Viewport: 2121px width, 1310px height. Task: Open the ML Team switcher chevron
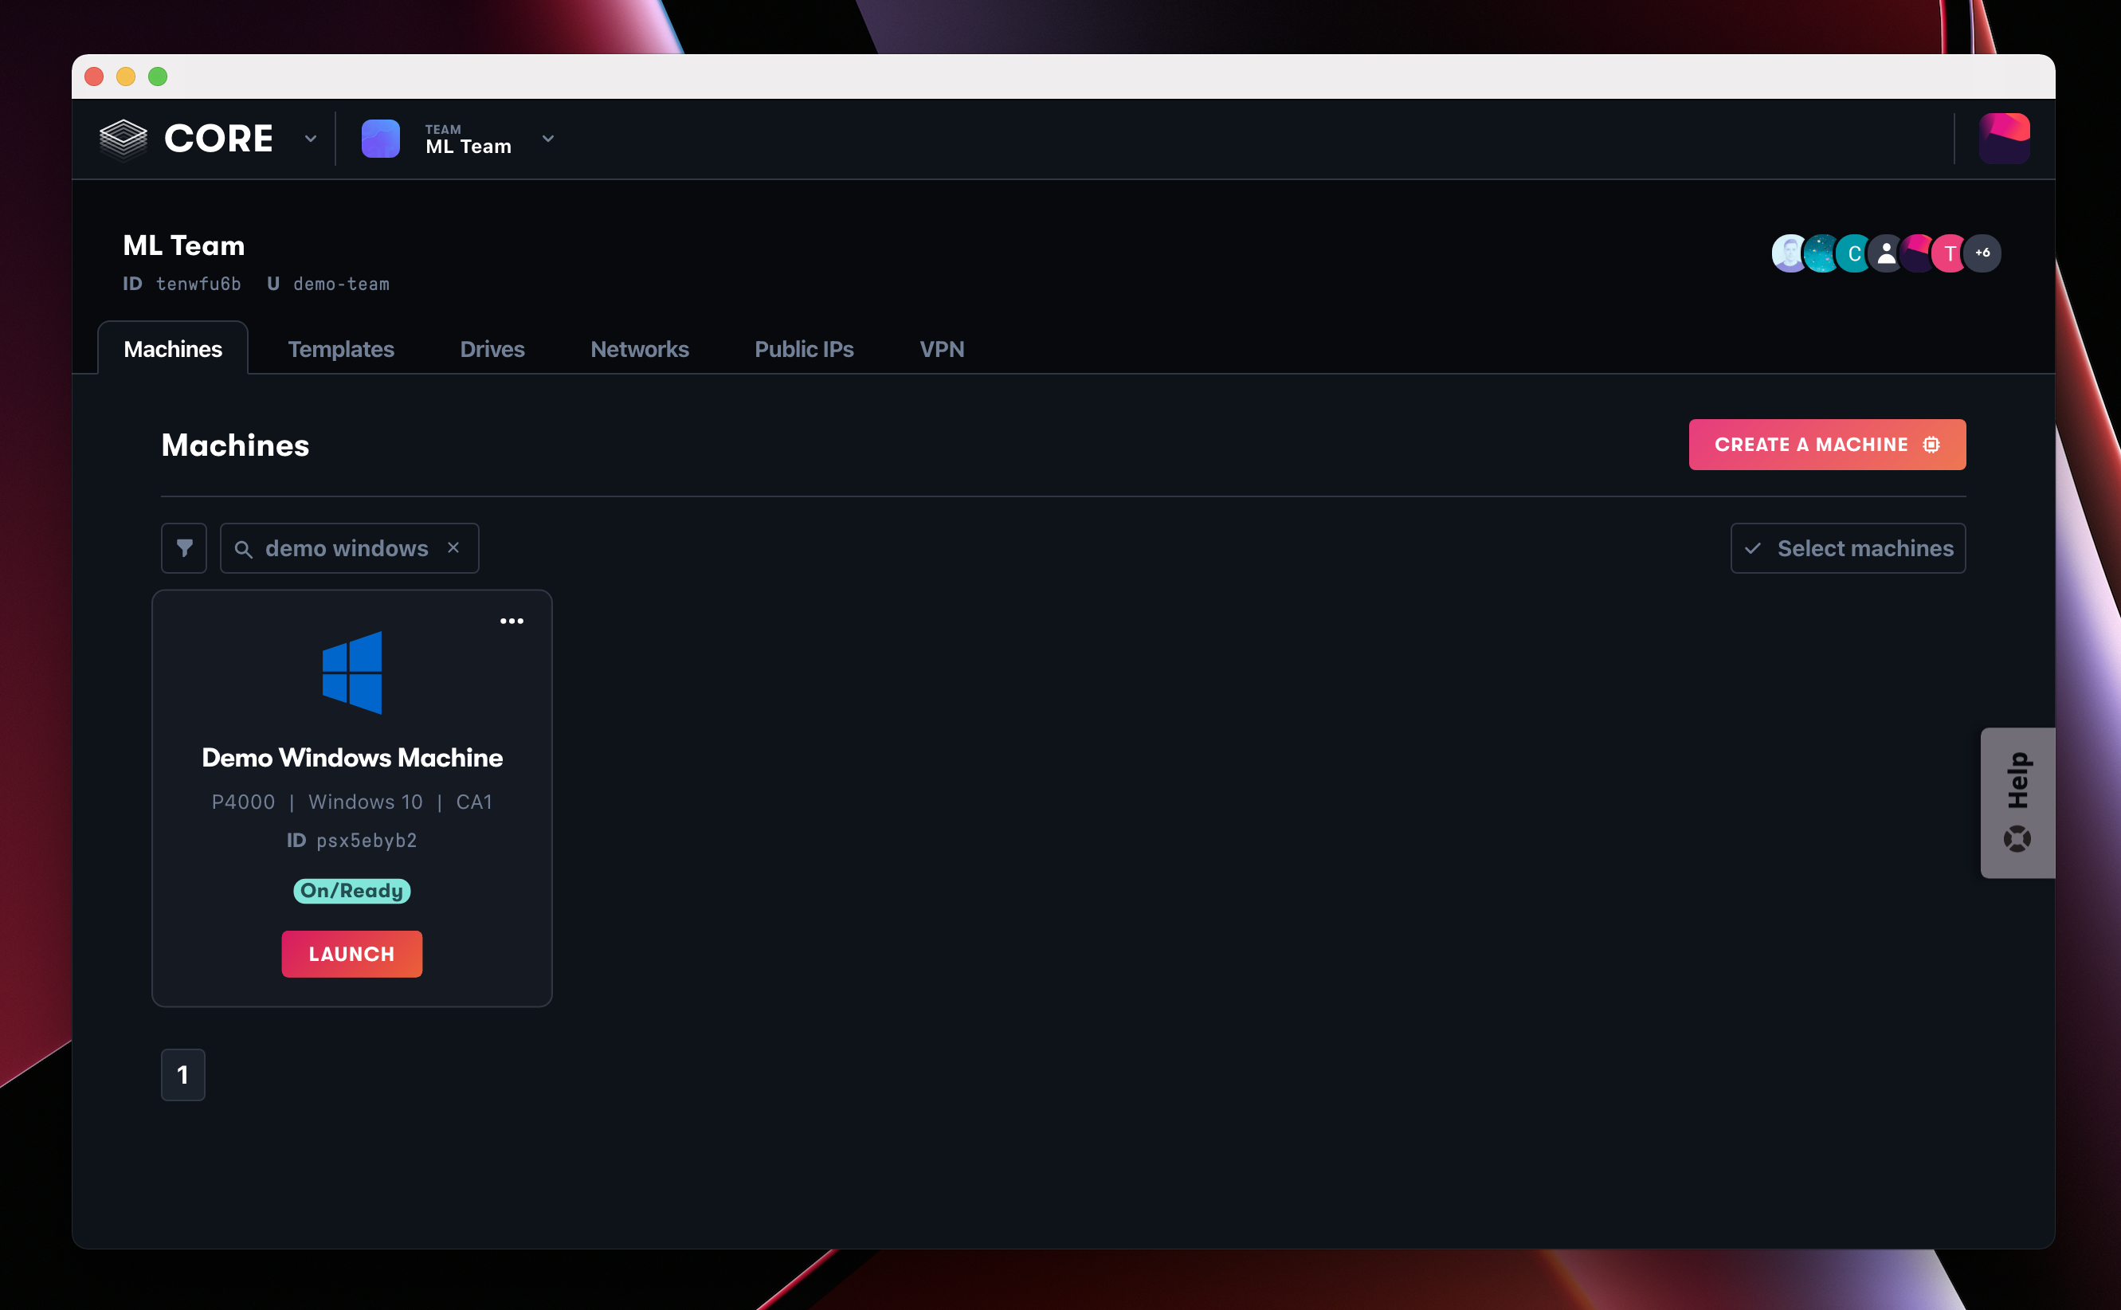click(x=547, y=139)
